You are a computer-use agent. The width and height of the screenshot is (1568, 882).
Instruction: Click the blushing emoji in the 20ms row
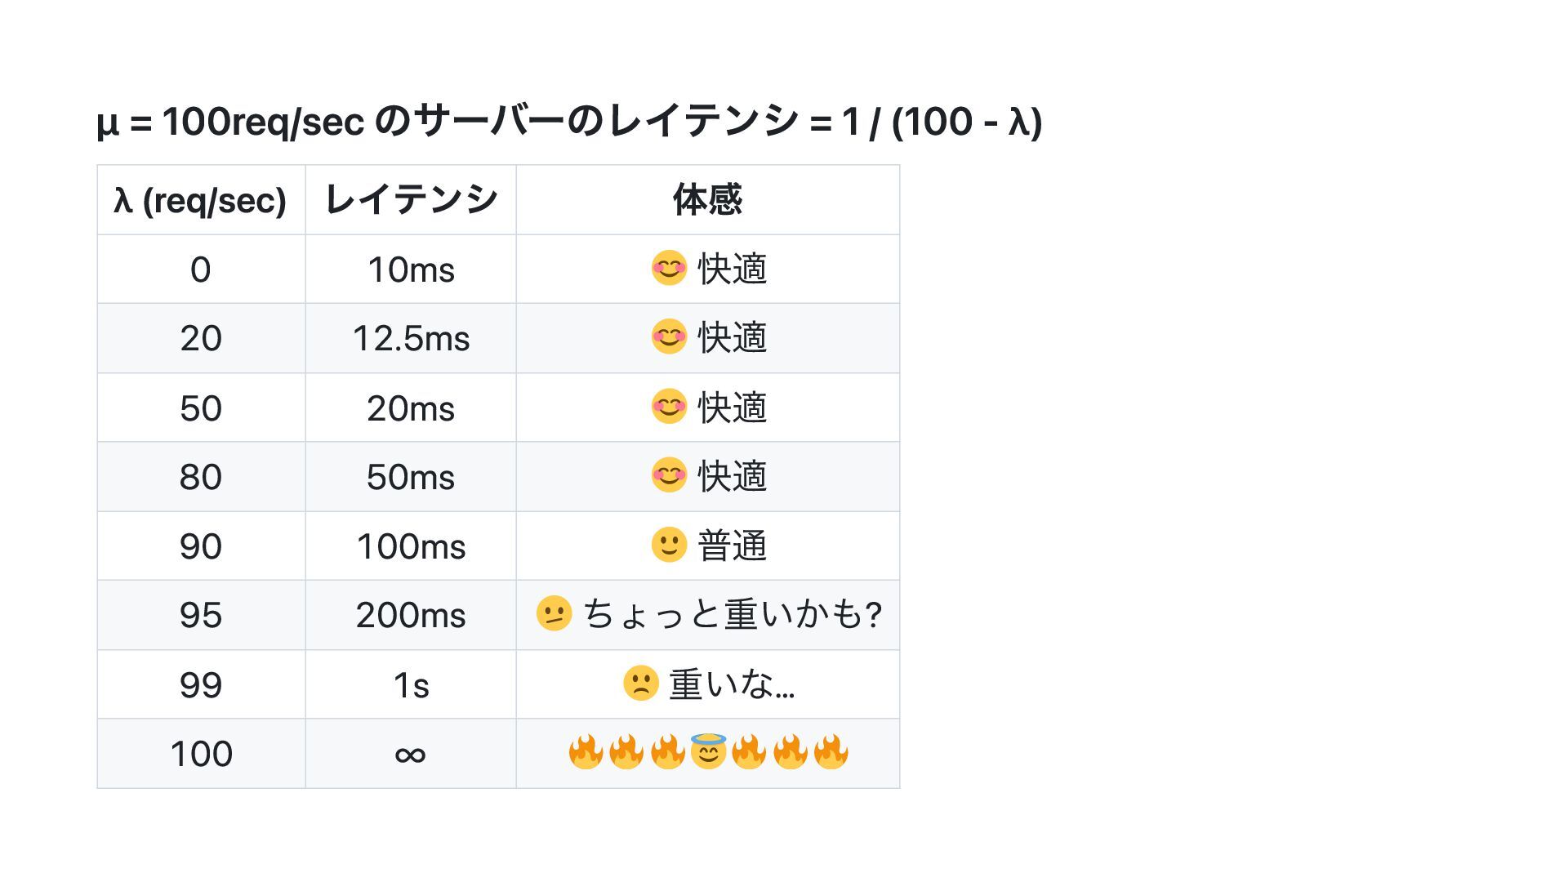(x=669, y=406)
